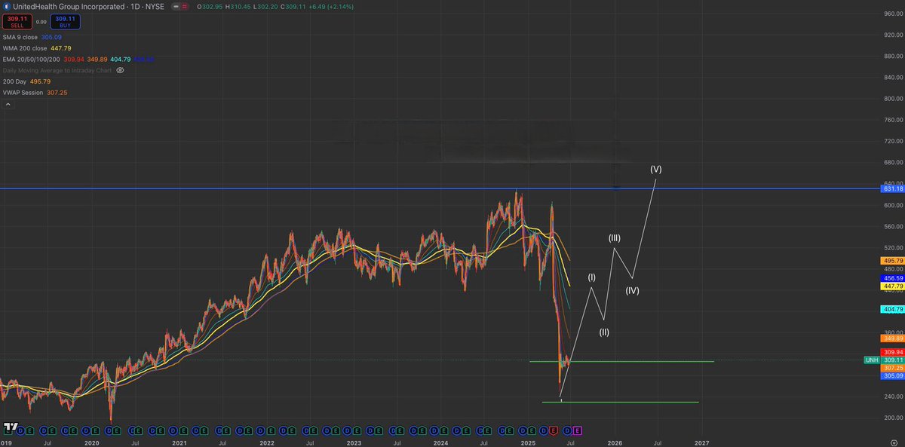This screenshot has height=447, width=905.
Task: Select the EMA 20/50/100/200 indicator legend
Action: pyautogui.click(x=78, y=60)
